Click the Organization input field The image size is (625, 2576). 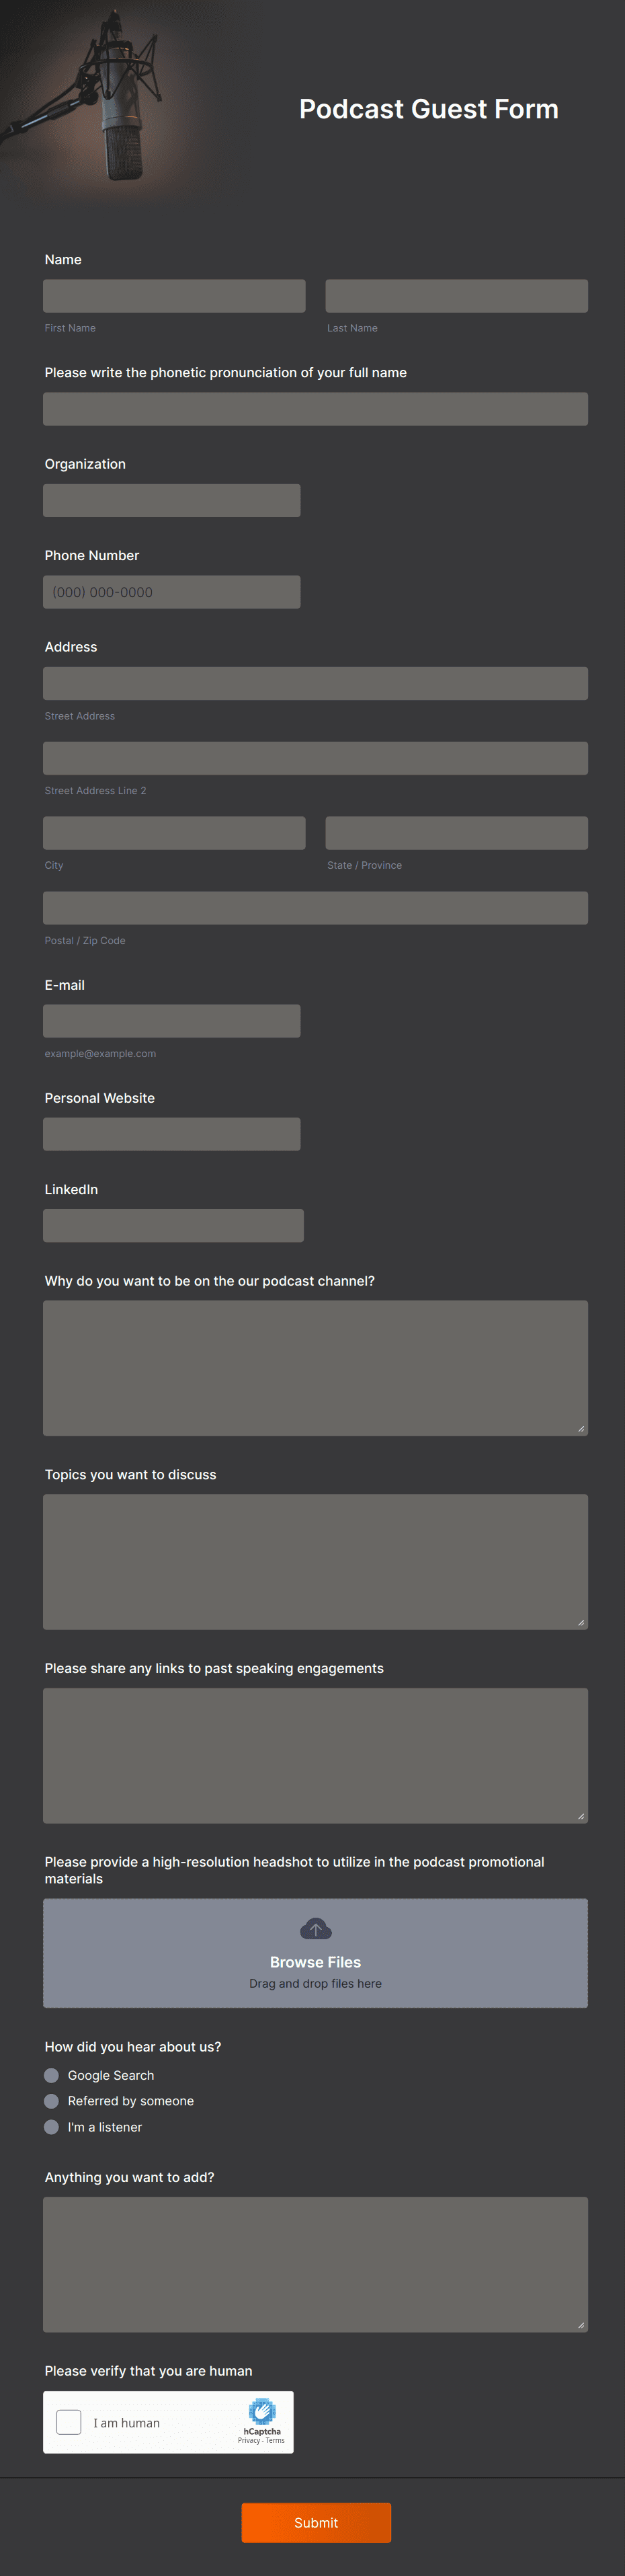(x=171, y=500)
